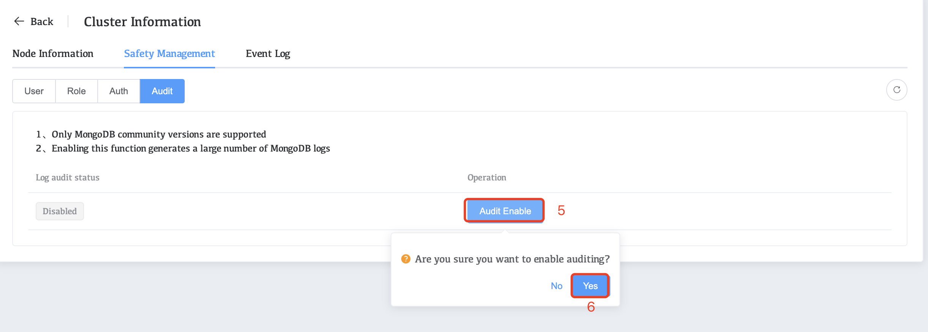Select the Safety Management tab
928x332 pixels.
pyautogui.click(x=169, y=54)
